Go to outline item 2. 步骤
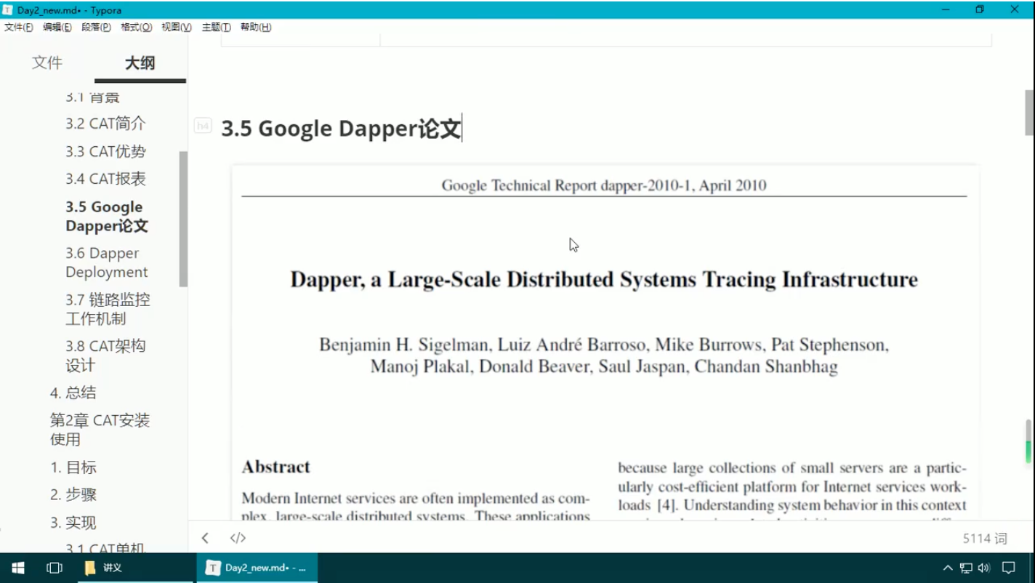 (x=73, y=495)
